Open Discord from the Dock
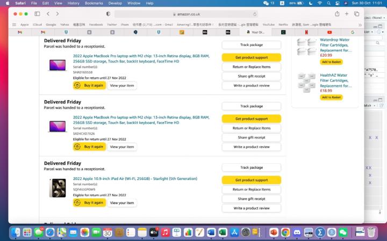The image size is (387, 241). (x=297, y=232)
